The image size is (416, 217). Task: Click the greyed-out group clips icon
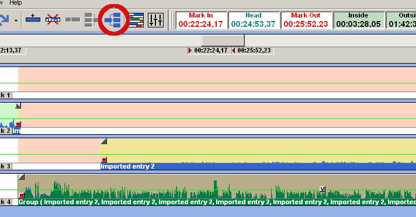tap(91, 20)
